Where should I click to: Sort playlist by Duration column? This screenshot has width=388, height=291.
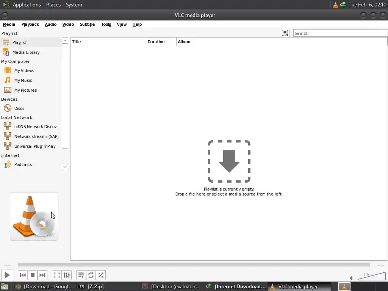161,42
